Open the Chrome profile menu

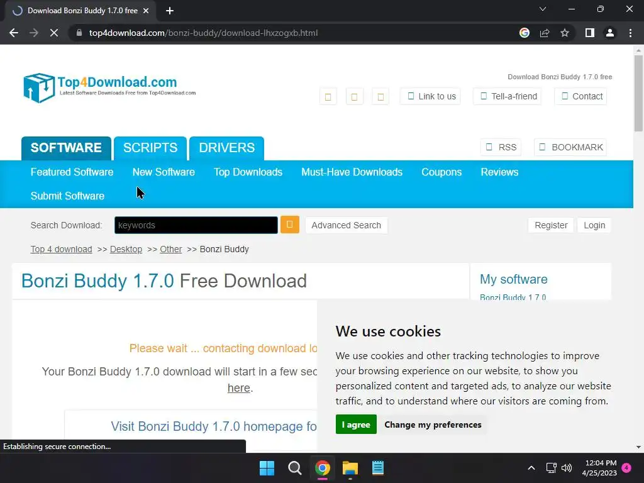point(610,33)
